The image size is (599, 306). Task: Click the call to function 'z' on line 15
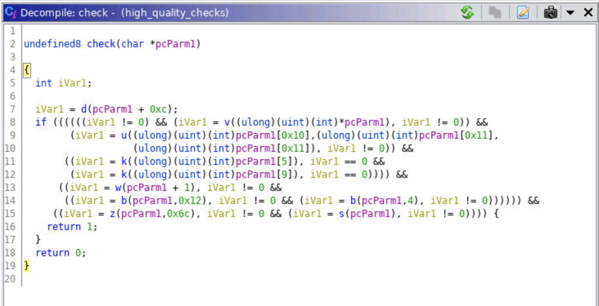point(112,214)
